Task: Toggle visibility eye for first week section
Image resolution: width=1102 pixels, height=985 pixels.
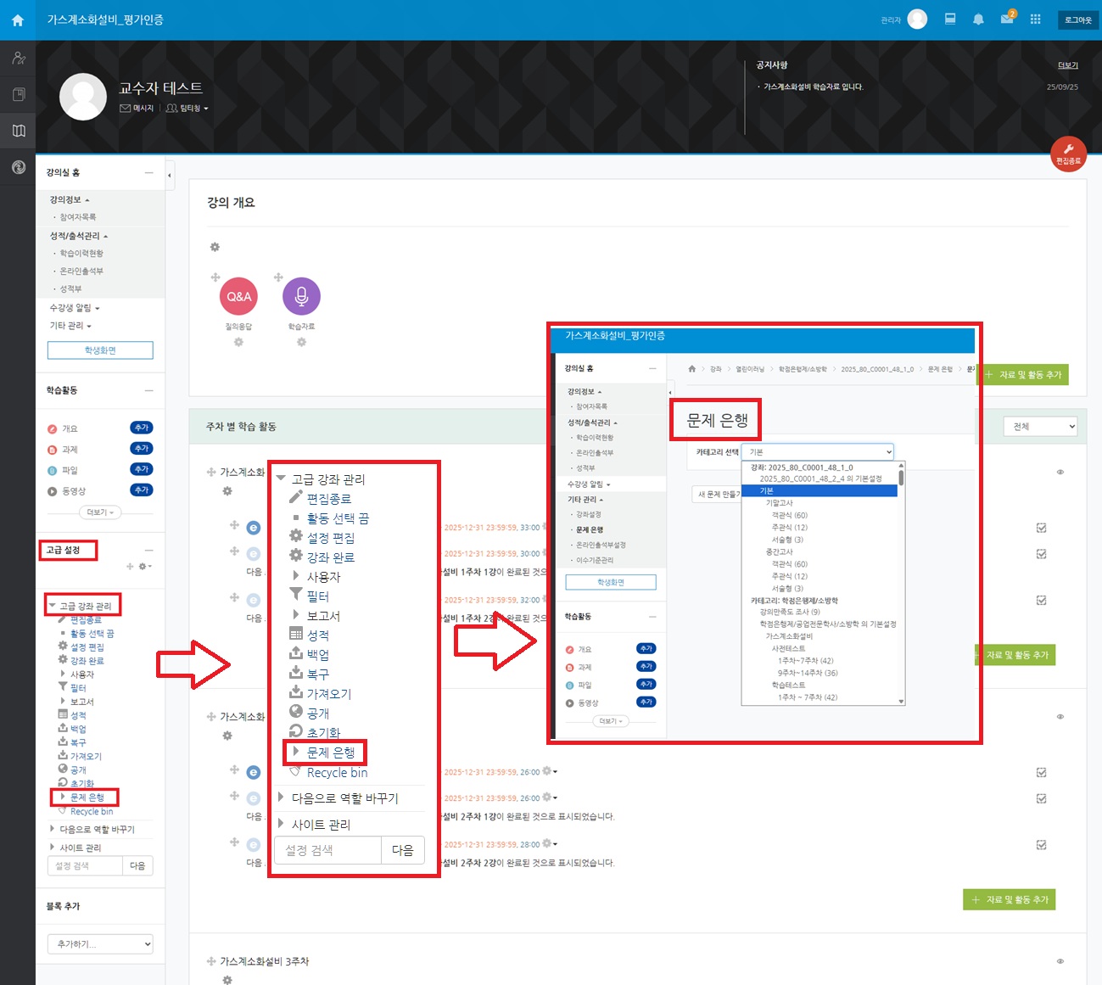Action: (1060, 472)
